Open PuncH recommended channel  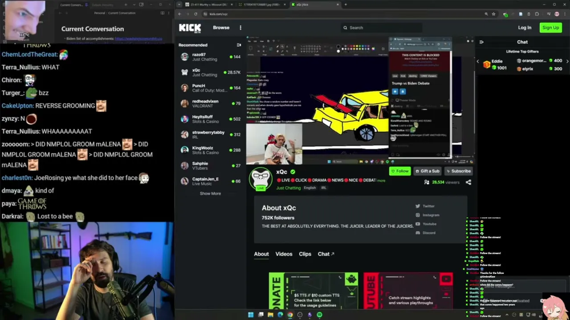click(x=211, y=88)
